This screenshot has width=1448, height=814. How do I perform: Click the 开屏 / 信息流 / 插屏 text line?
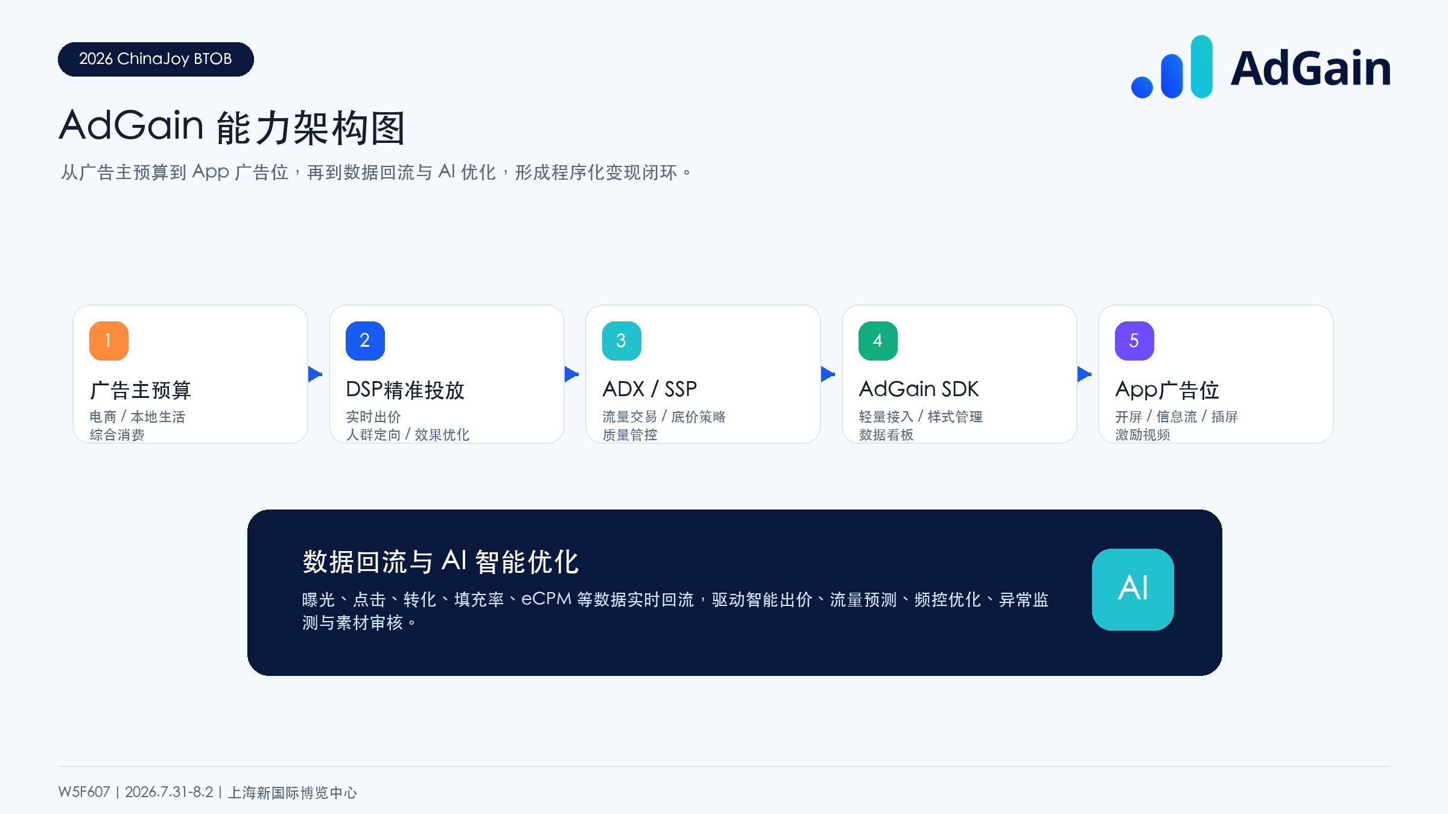[x=1176, y=417]
